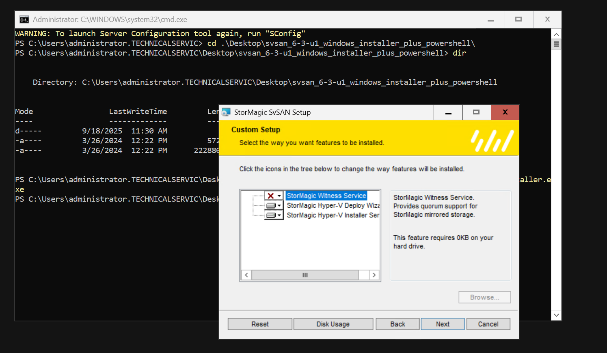Click the red X icon beside Witness Service
Viewport: 607px width, 353px height.
click(x=271, y=196)
